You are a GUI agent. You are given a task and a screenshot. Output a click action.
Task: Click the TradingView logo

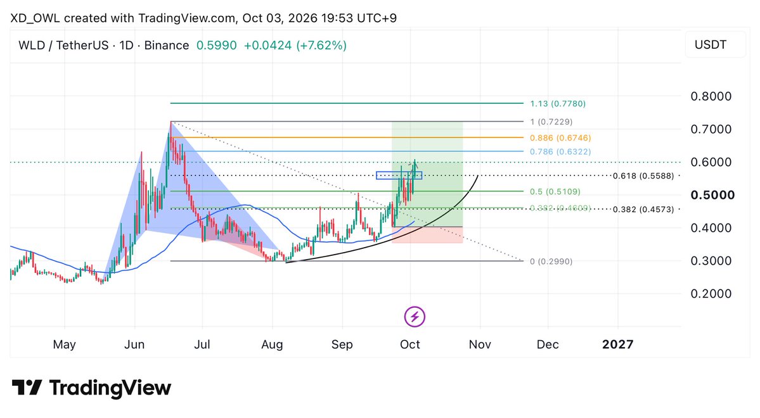[92, 388]
